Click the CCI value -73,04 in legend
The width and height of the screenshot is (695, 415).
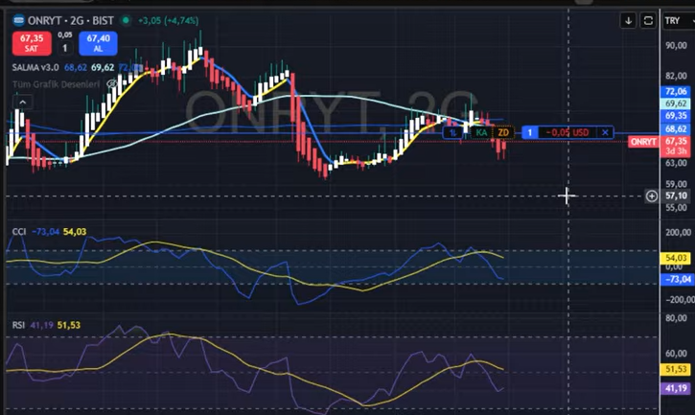click(45, 231)
